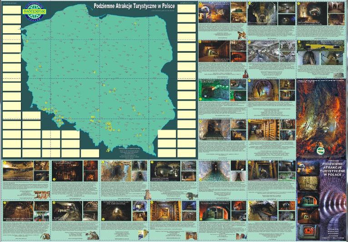Click the yellow number 1 badge in the bottom-left panel
The height and width of the screenshot is (242, 348).
(5, 162)
